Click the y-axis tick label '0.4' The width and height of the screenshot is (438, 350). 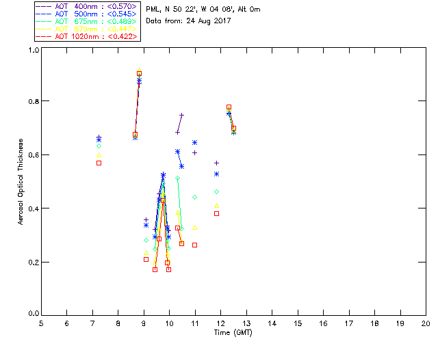[x=34, y=208]
